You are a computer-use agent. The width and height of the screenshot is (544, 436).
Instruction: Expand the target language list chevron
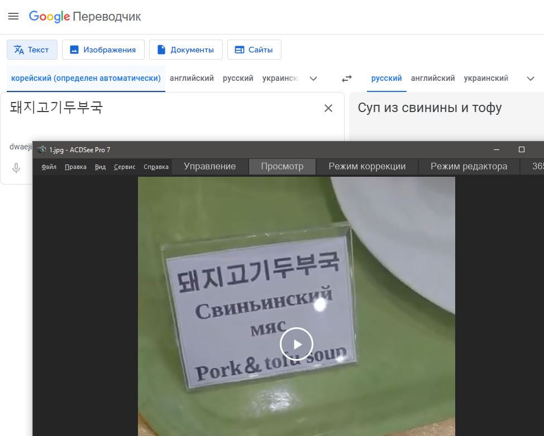pyautogui.click(x=531, y=79)
